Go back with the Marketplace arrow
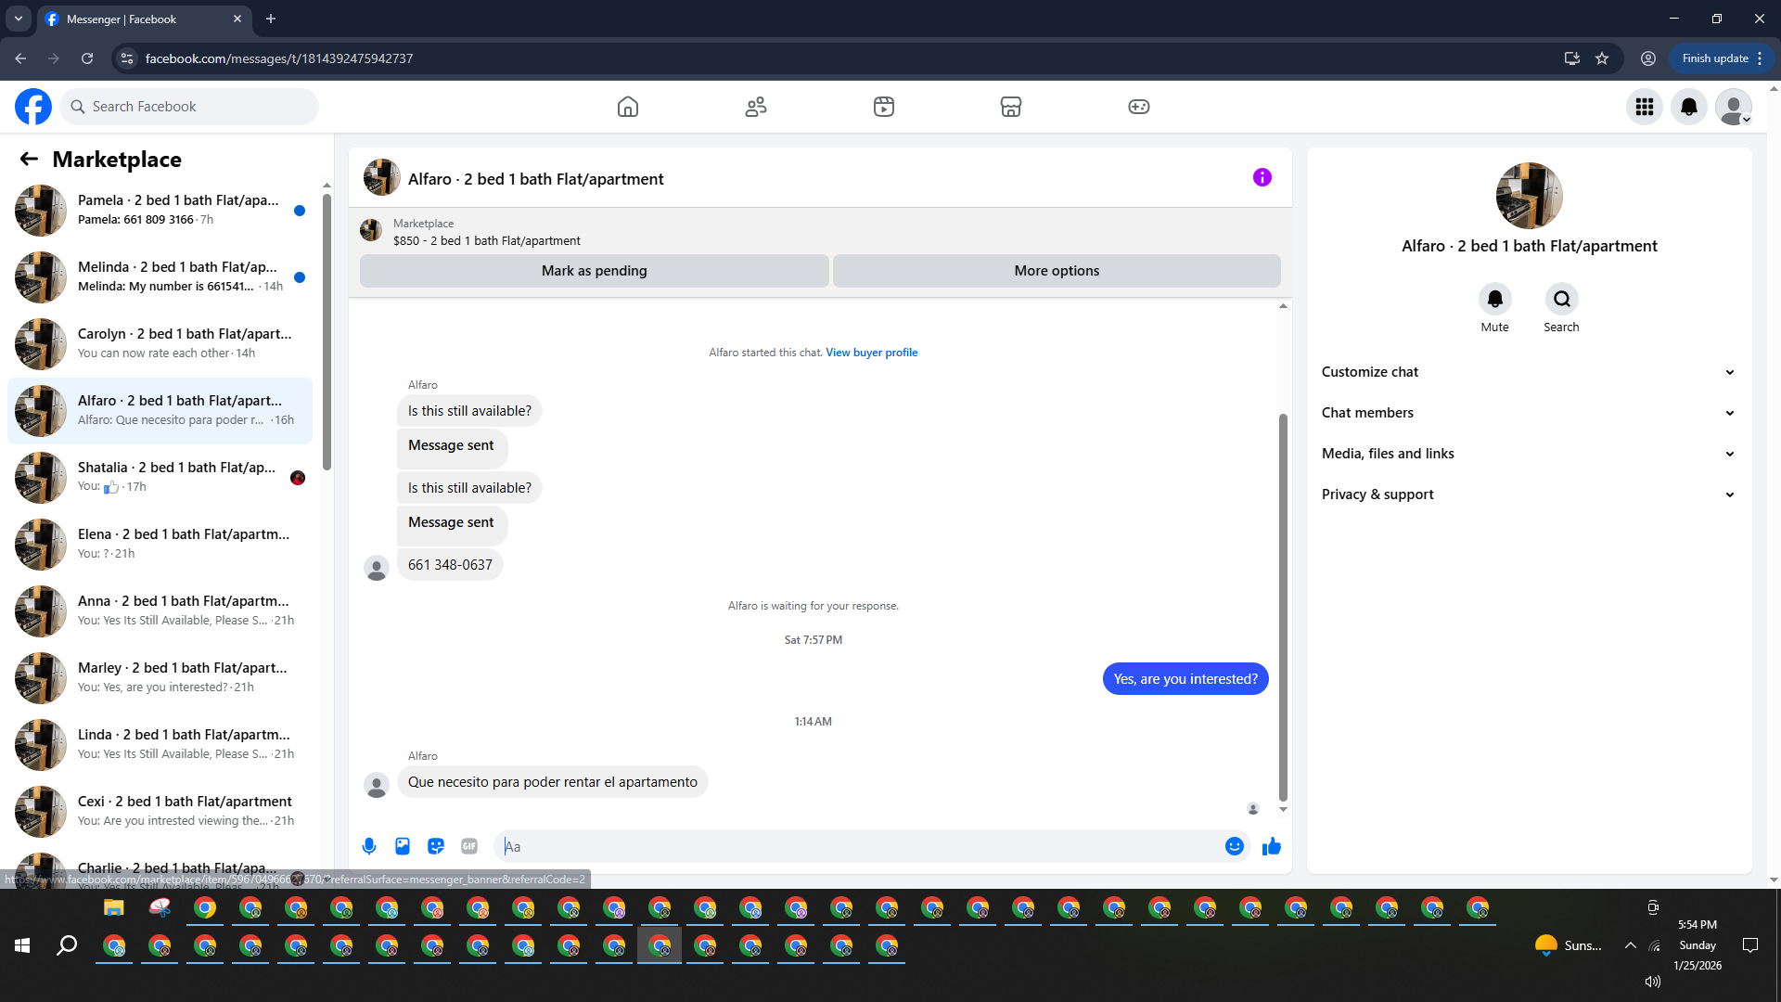Image resolution: width=1781 pixels, height=1002 pixels. 29,160
